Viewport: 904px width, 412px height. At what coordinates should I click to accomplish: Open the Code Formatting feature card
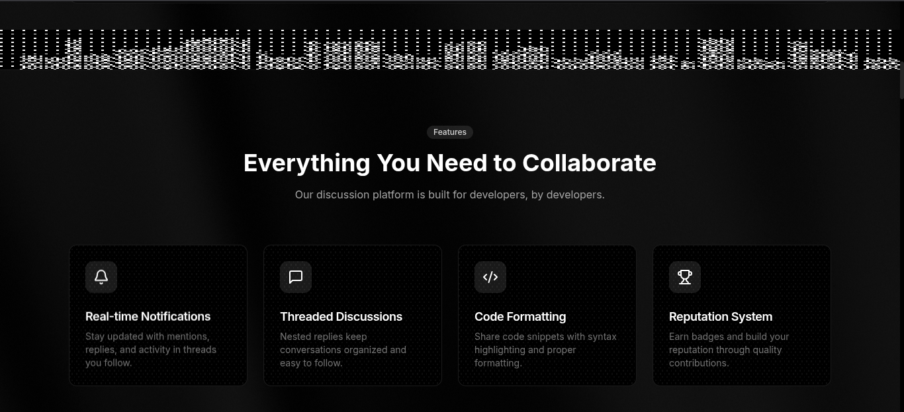[547, 315]
